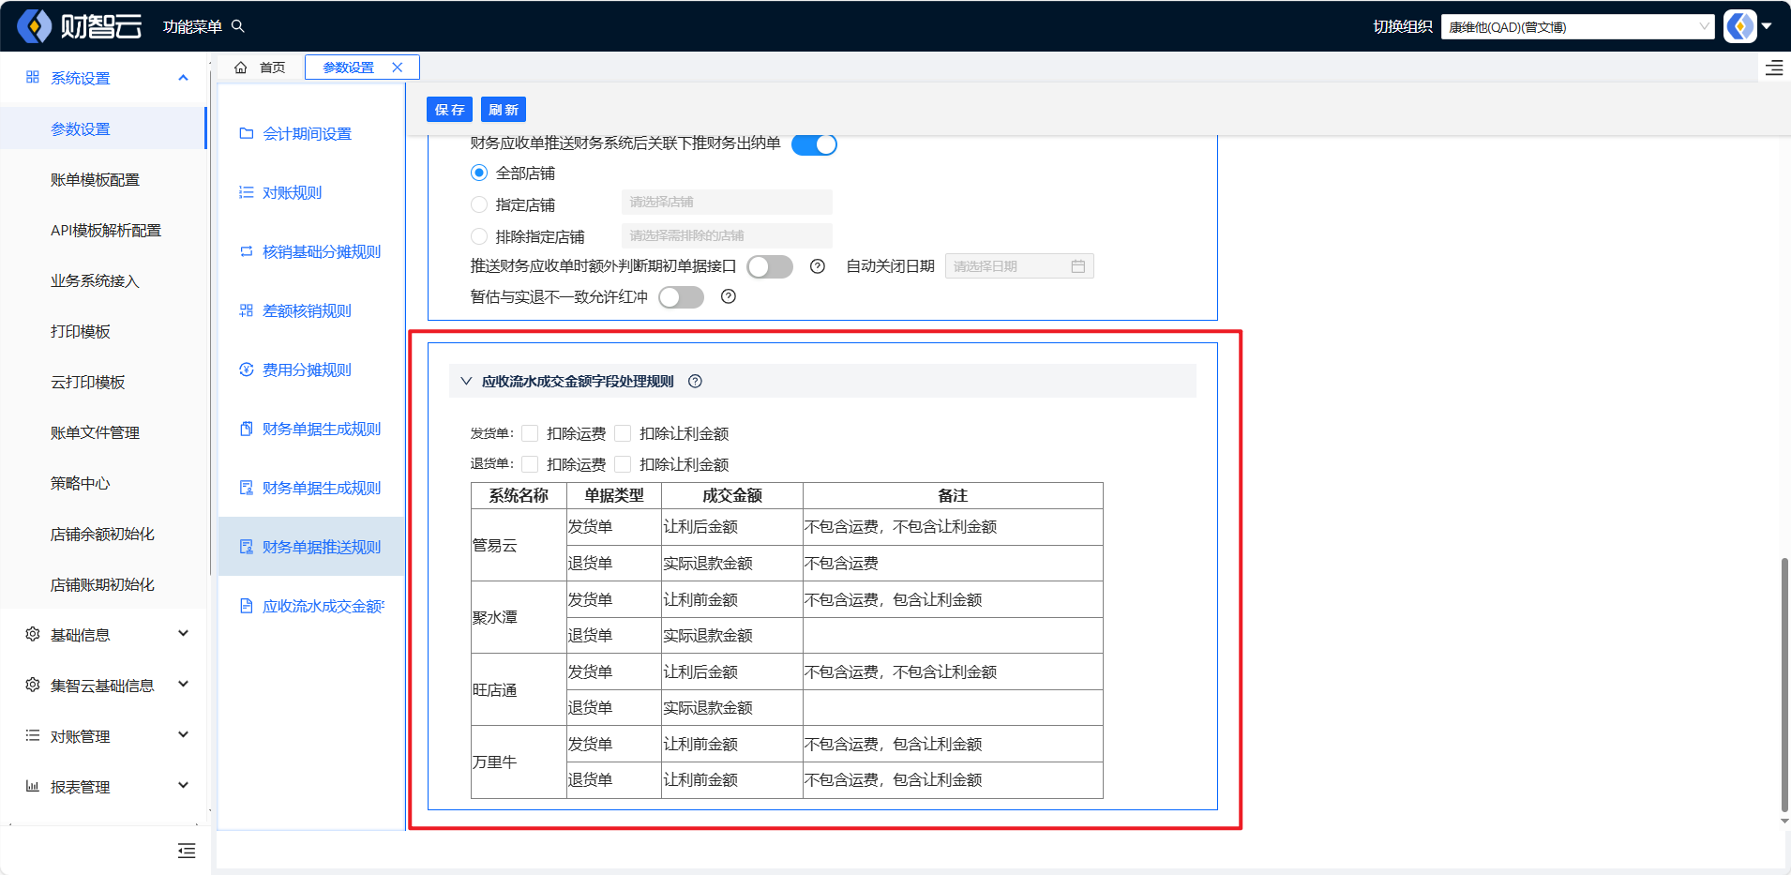The width and height of the screenshot is (1791, 875).
Task: Select the 指定店铺 radio button
Action: [x=479, y=204]
